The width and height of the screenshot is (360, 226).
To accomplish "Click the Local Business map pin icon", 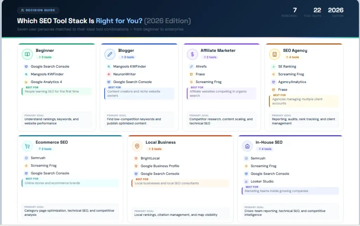I will click(x=137, y=146).
